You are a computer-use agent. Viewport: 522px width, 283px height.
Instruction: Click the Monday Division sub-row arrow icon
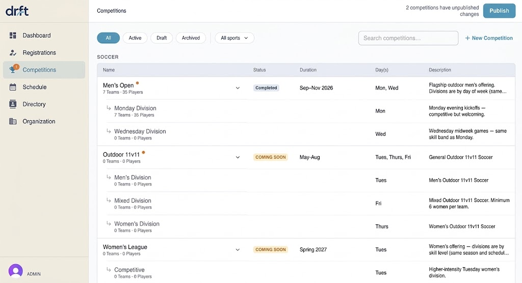click(x=109, y=108)
